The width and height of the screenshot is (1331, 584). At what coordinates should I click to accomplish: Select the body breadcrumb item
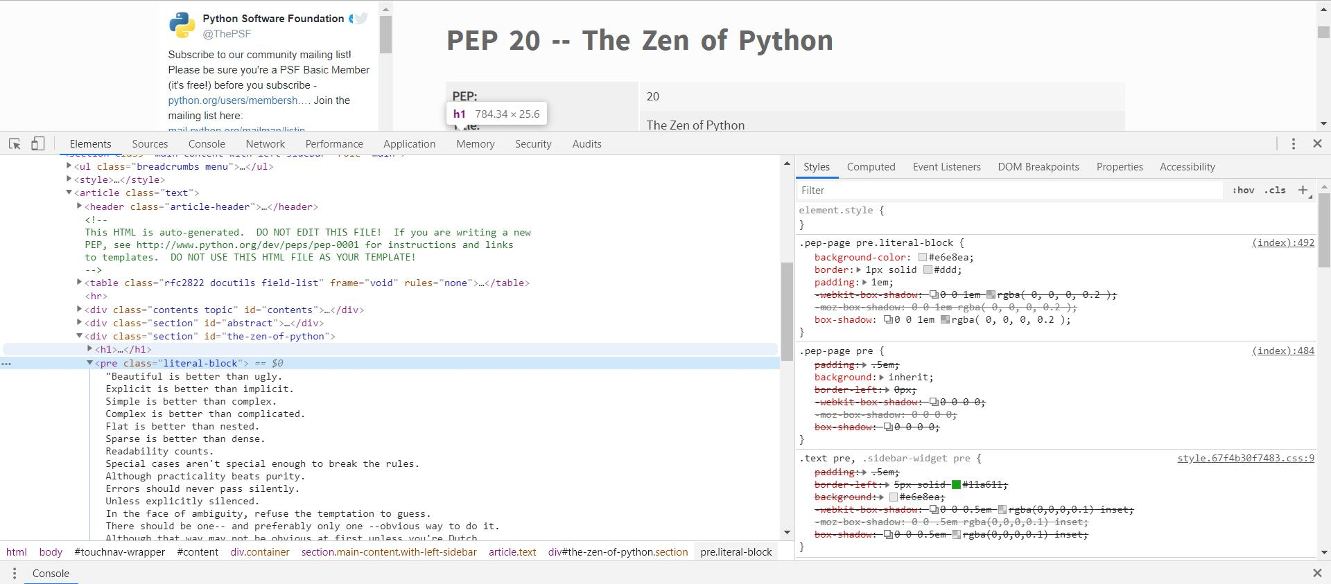51,552
